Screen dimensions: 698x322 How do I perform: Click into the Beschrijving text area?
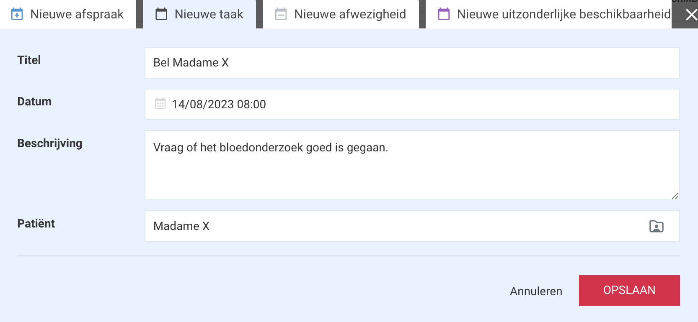click(x=412, y=165)
